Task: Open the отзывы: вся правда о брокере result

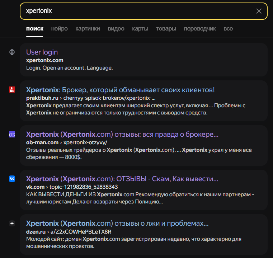Action: click(x=122, y=135)
